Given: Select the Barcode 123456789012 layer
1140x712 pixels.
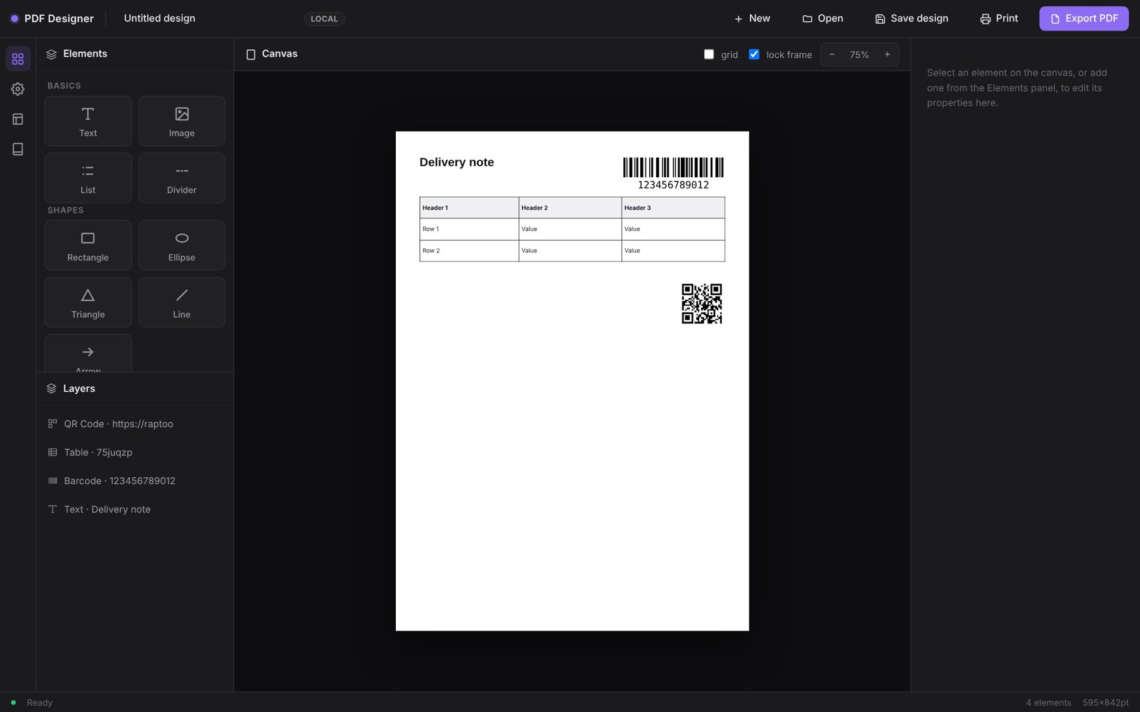Looking at the screenshot, I should click(x=135, y=481).
